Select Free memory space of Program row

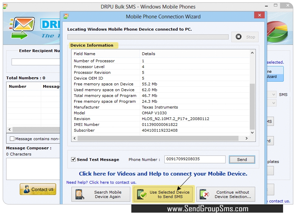pyautogui.click(x=161, y=101)
